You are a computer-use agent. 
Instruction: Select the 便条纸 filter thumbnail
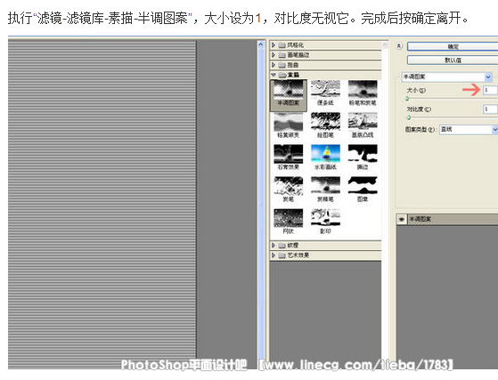point(325,93)
